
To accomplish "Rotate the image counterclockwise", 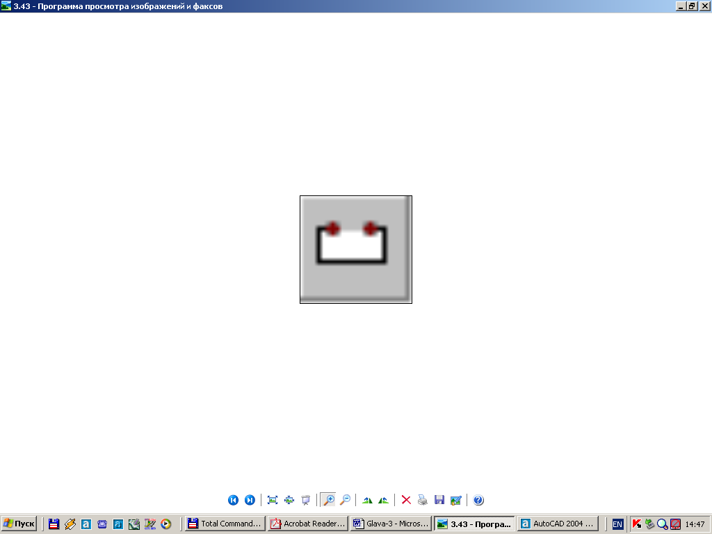I will point(383,501).
